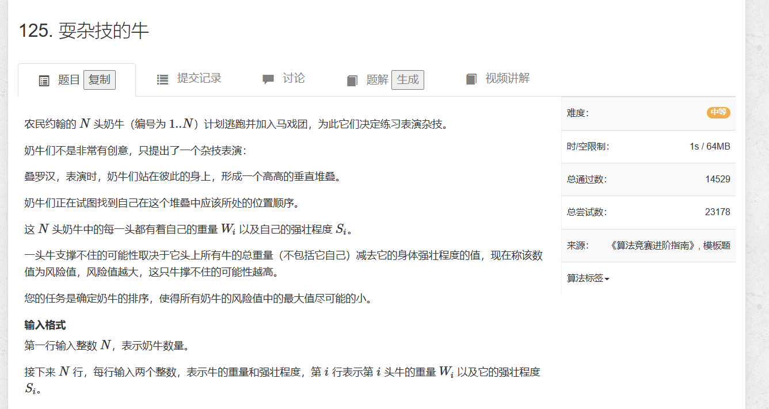Click the problem title 125. 耍杂技的牛

(x=84, y=30)
